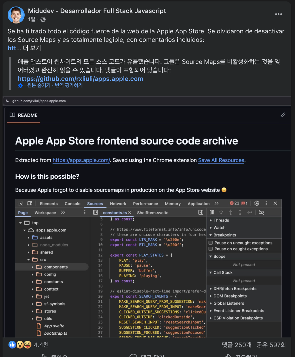The width and height of the screenshot is (295, 357).
Task: View the 597 shares count
Action: [x=271, y=345]
